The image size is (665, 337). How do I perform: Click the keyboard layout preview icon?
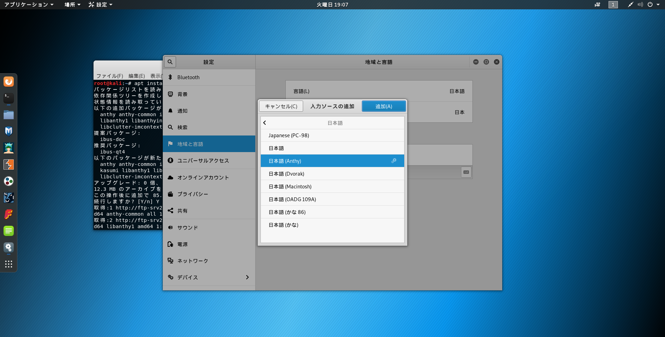coord(466,172)
